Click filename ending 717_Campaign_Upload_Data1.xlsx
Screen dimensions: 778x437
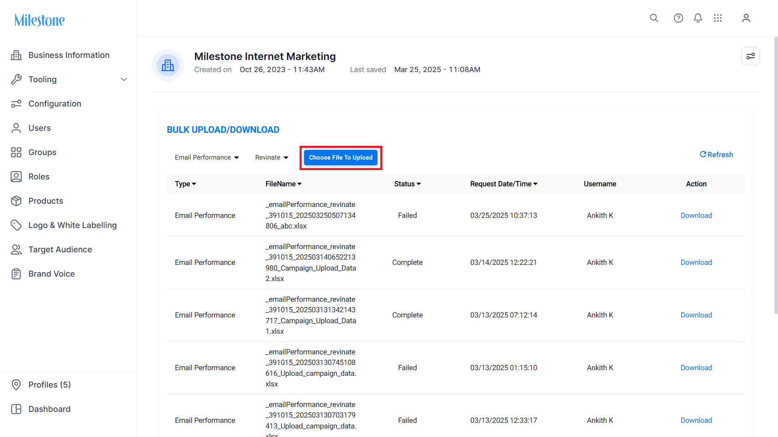pos(311,315)
